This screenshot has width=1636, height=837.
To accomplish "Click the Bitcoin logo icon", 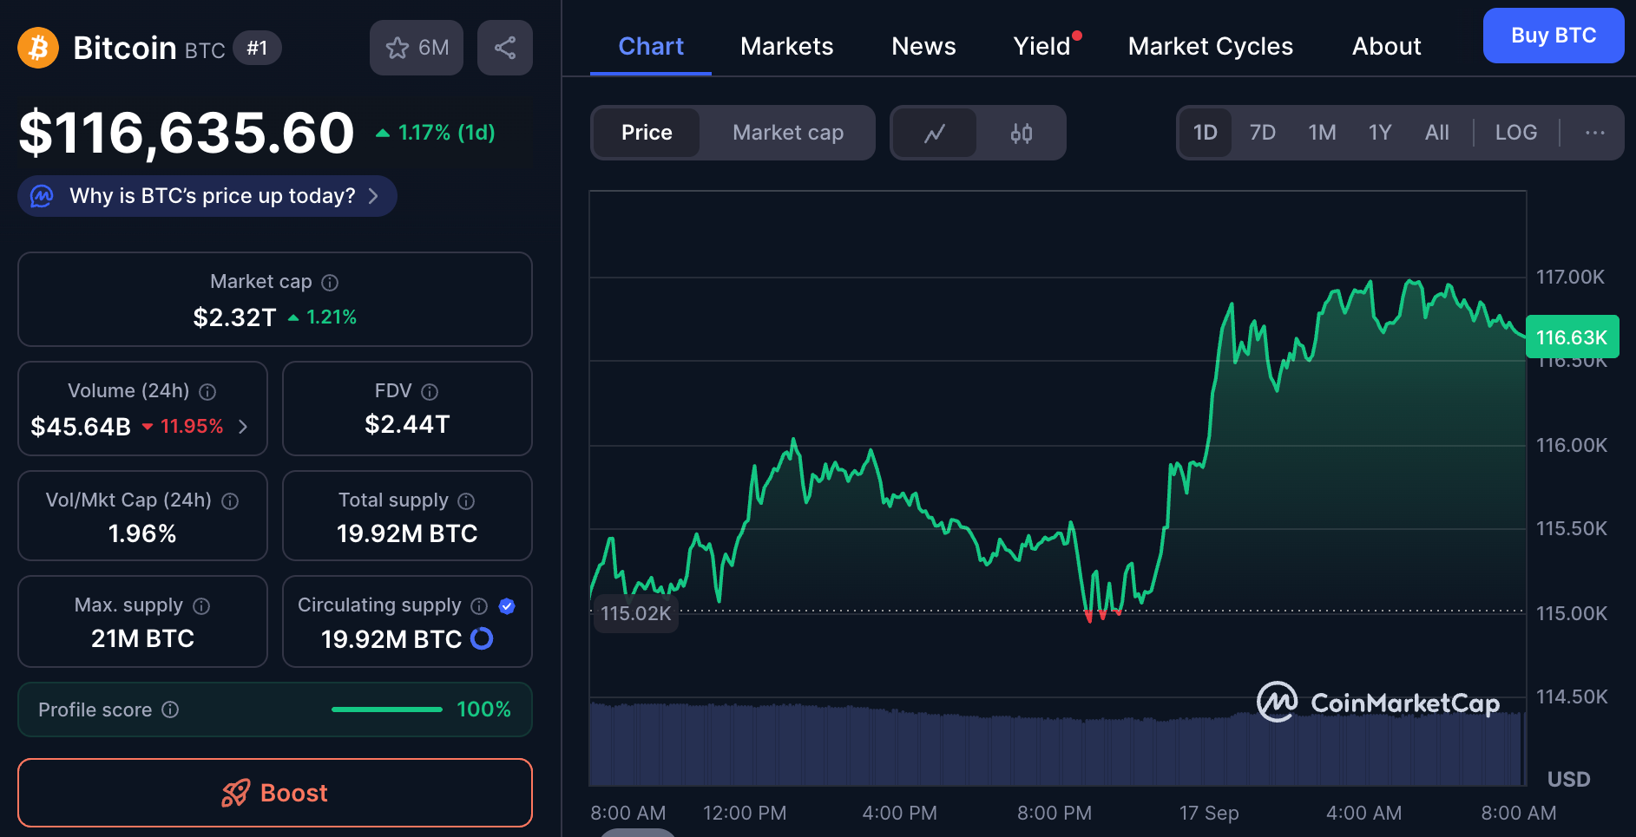I will click(x=38, y=48).
